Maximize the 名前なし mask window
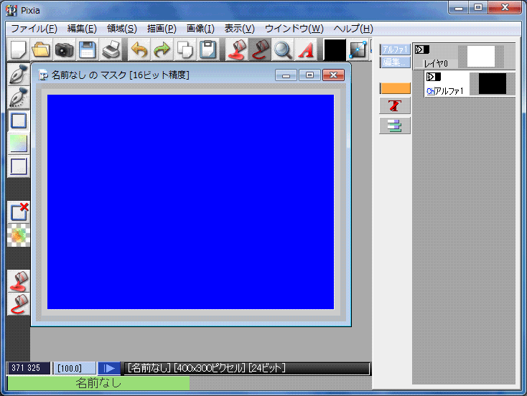 [309, 75]
